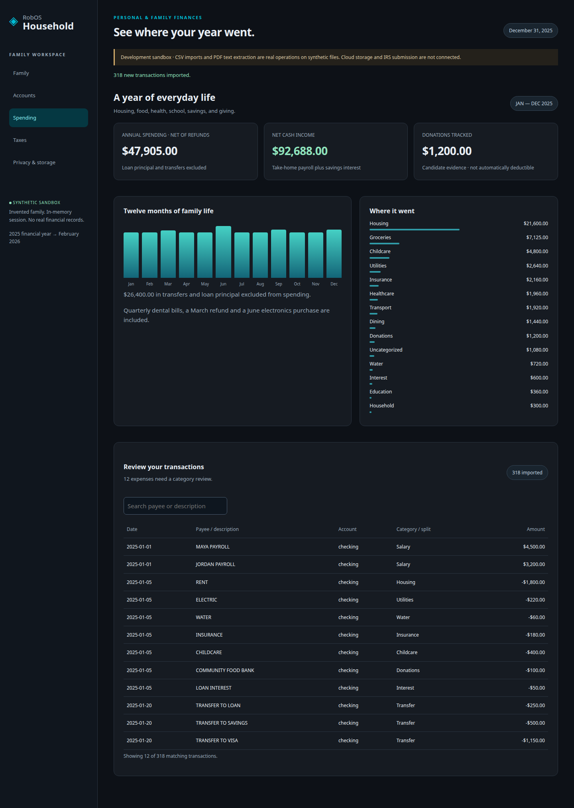Click the Account column header
The height and width of the screenshot is (808, 574).
coord(348,529)
